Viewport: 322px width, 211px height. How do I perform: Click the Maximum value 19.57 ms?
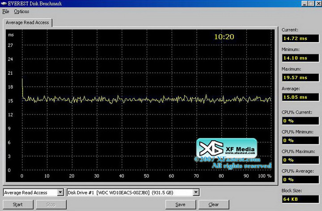[x=301, y=78]
